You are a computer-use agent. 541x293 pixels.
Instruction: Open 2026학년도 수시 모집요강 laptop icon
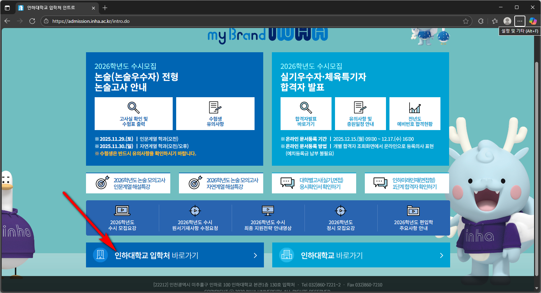[122, 210]
